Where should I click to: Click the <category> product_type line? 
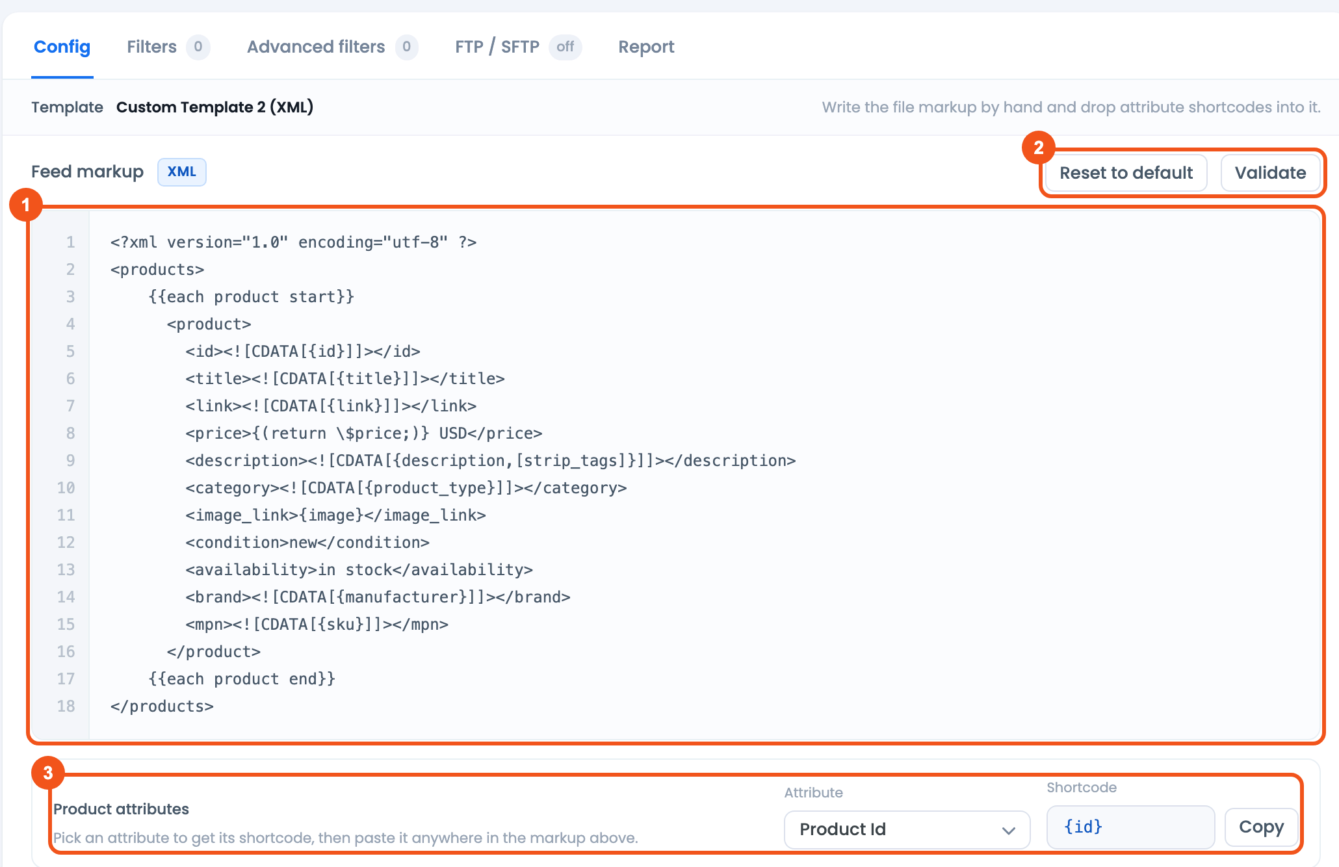[406, 488]
